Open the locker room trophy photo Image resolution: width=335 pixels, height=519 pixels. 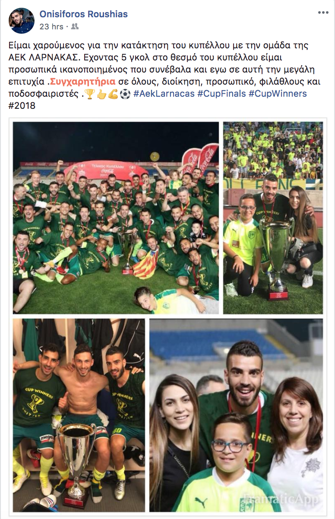(79, 415)
